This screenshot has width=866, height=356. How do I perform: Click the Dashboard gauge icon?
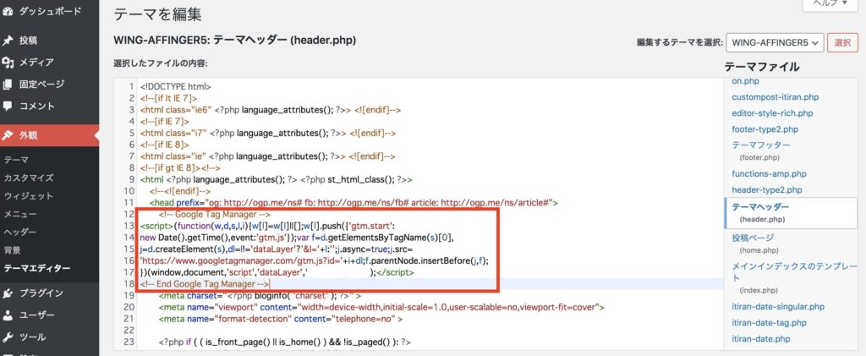[x=8, y=12]
